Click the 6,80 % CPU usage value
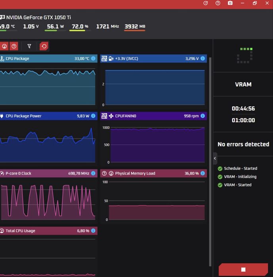This screenshot has height=277, width=273. [83, 231]
